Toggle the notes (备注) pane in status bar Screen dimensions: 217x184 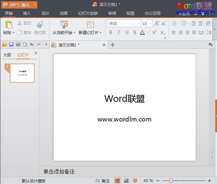tap(102, 180)
